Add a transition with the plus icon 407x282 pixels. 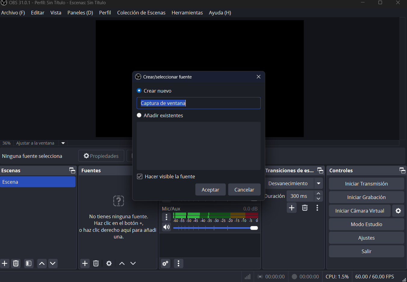point(291,208)
